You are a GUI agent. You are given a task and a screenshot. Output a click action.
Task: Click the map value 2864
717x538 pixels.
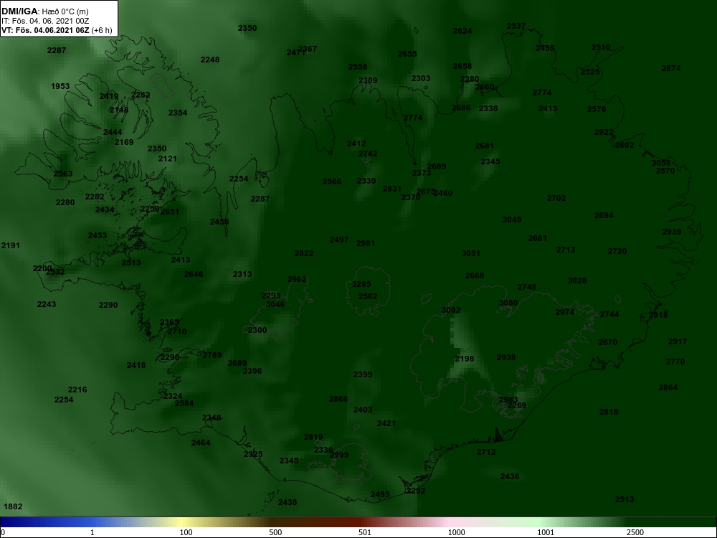(x=668, y=387)
